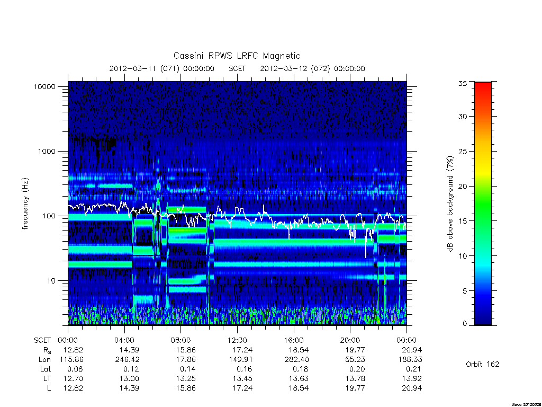The image size is (542, 407).
Task: Click Lon value "115.86"
Action: pos(71,360)
